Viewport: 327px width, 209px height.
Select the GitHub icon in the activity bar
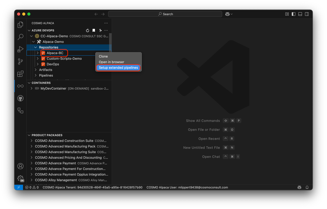20,98
